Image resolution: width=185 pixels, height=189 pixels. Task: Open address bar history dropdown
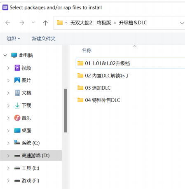tap(182, 23)
